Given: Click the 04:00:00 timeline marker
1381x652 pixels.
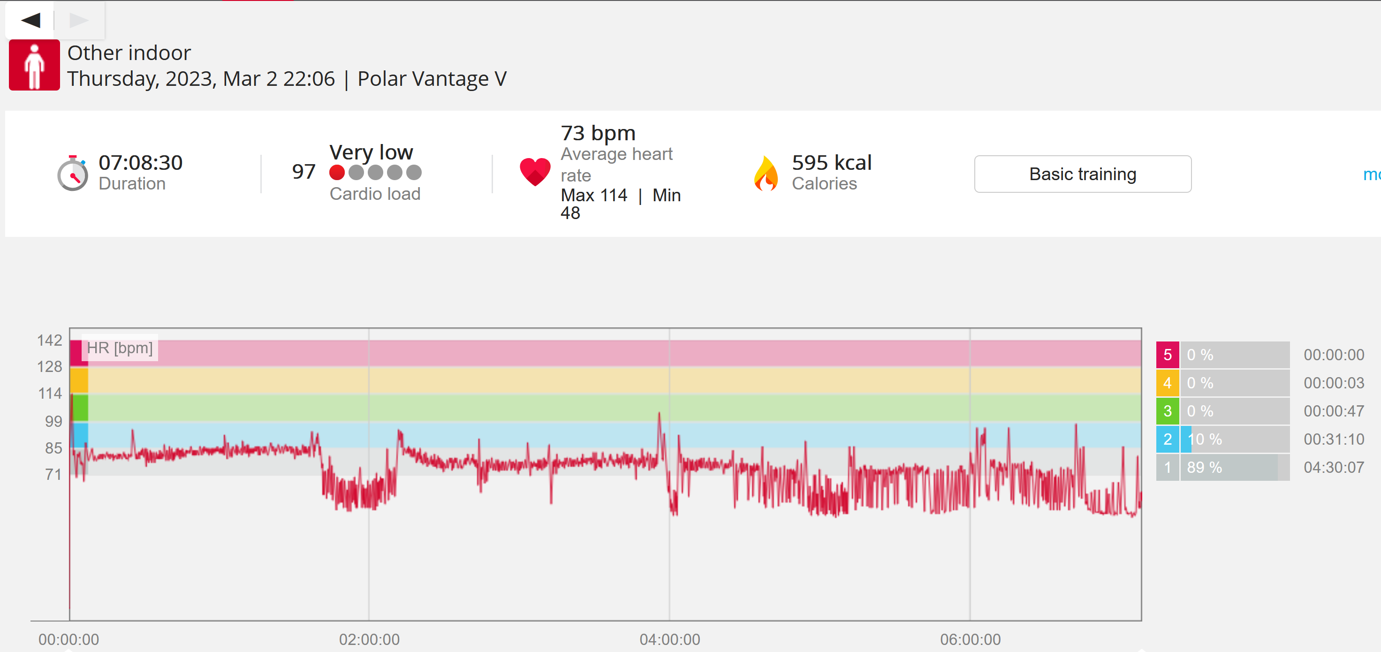Looking at the screenshot, I should point(670,639).
